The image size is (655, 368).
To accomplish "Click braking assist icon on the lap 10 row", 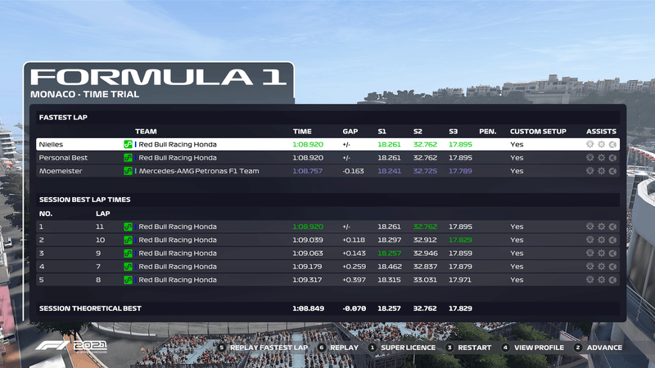I will tap(612, 240).
